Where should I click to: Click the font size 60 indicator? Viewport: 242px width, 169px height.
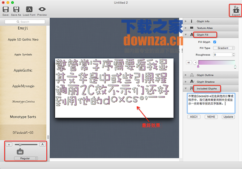(20, 152)
